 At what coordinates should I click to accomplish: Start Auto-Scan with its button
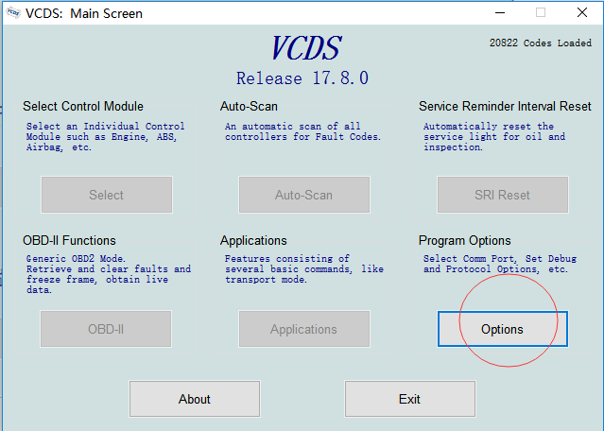pos(304,195)
